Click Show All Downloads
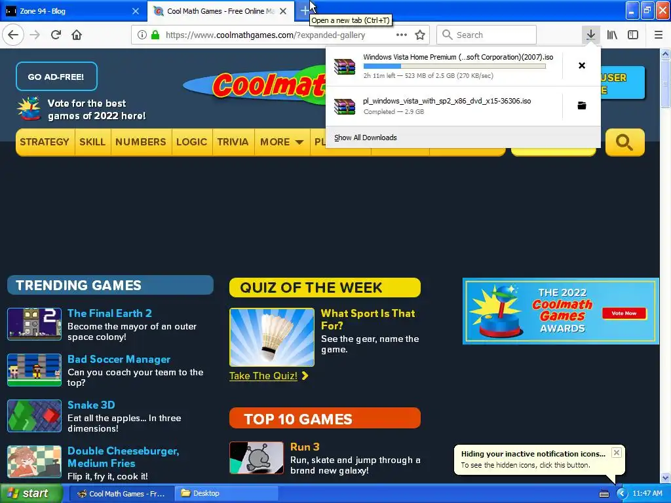Screen dimensions: 671x503 coord(366,138)
